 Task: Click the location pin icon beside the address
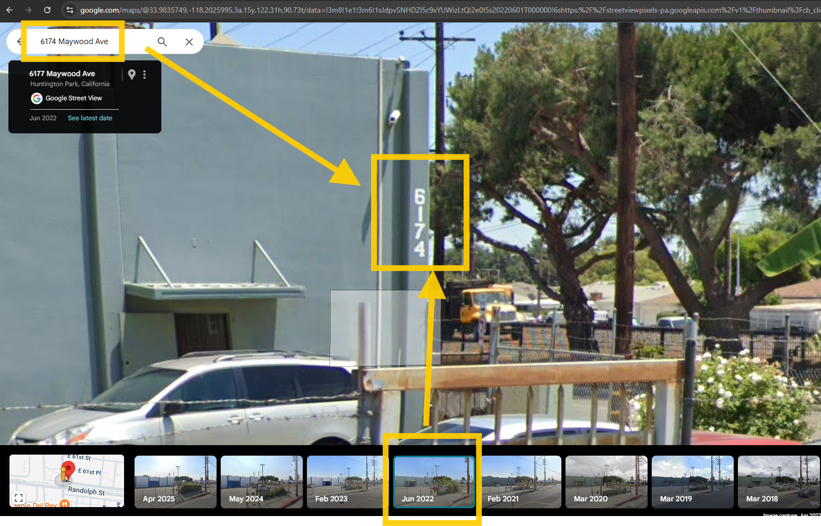(x=132, y=75)
